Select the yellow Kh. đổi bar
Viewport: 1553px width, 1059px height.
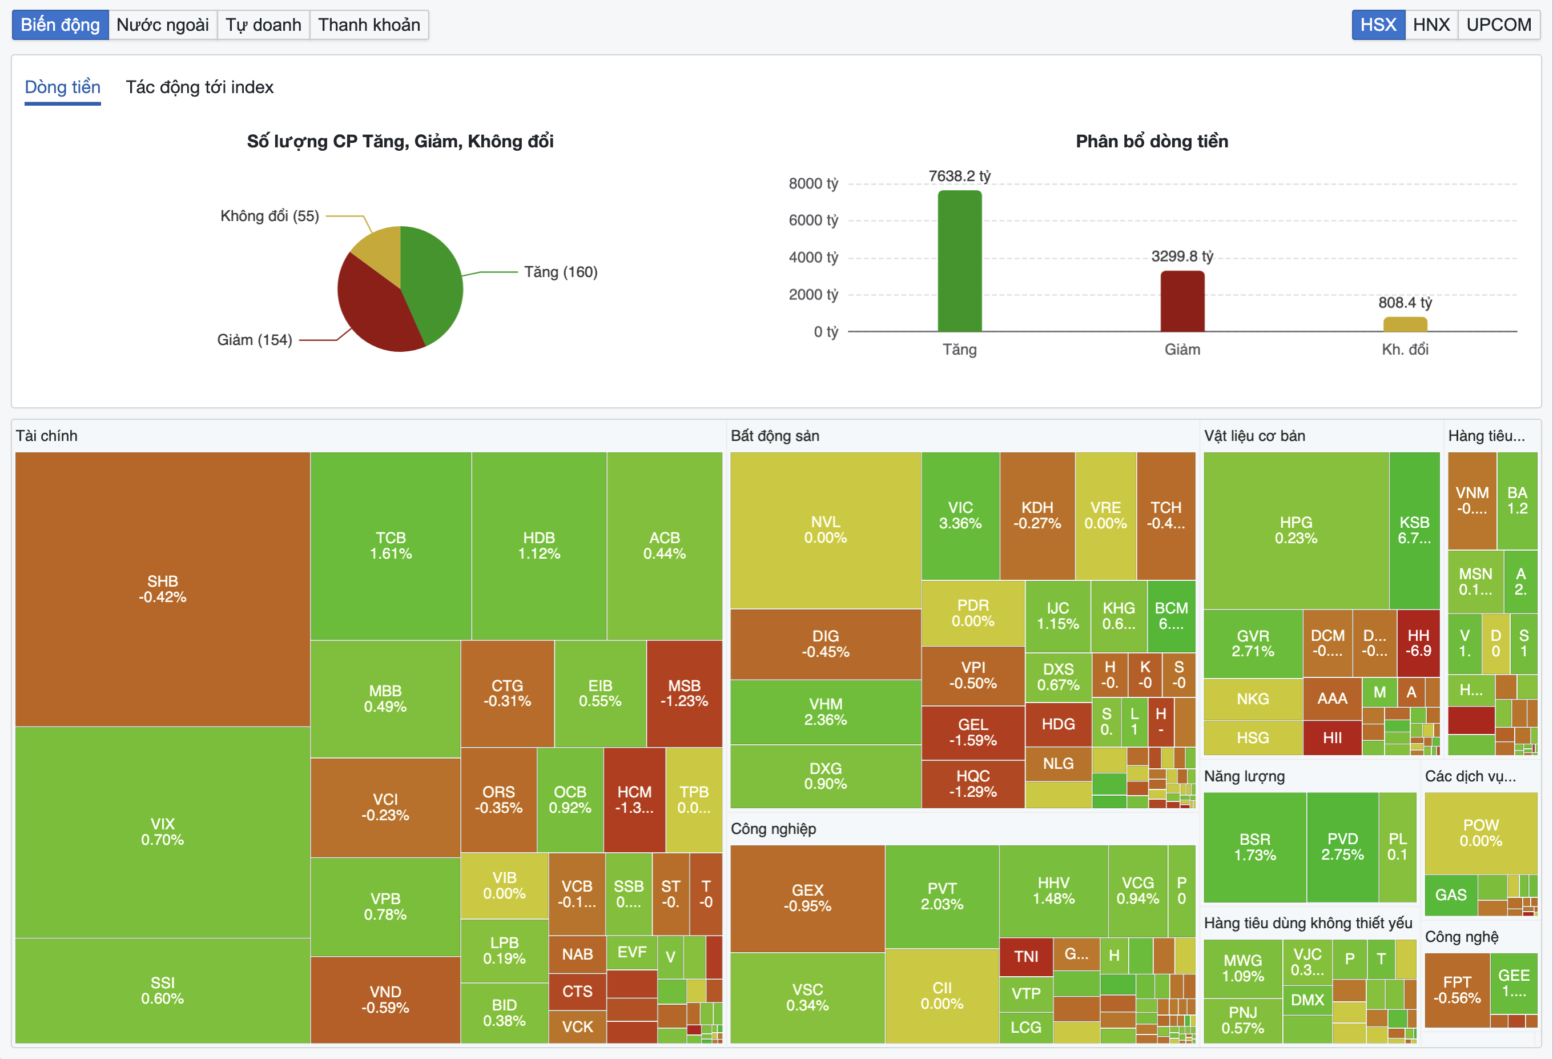pyautogui.click(x=1405, y=324)
